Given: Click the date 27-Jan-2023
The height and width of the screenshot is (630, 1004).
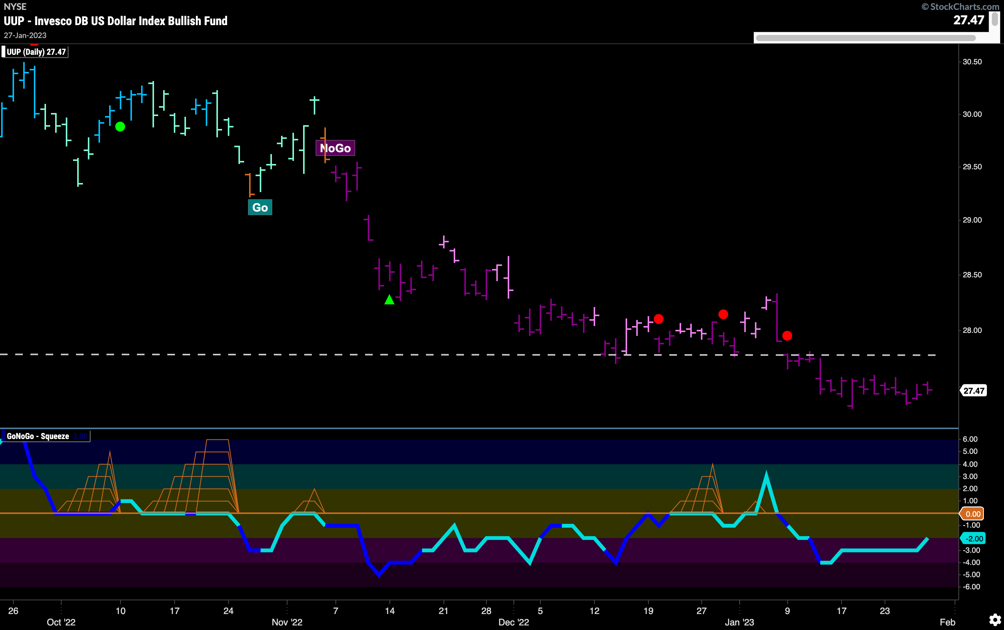Looking at the screenshot, I should pyautogui.click(x=25, y=35).
